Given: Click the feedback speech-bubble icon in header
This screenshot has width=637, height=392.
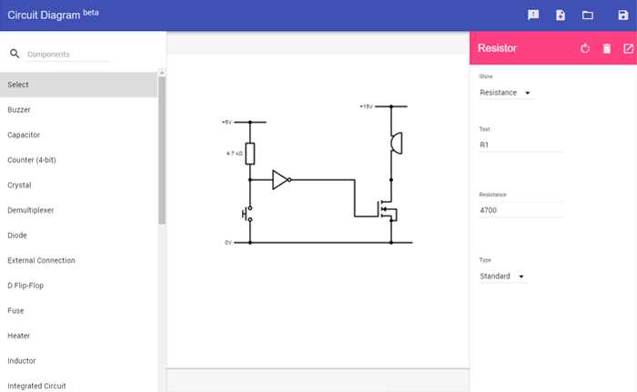Looking at the screenshot, I should pyautogui.click(x=533, y=15).
